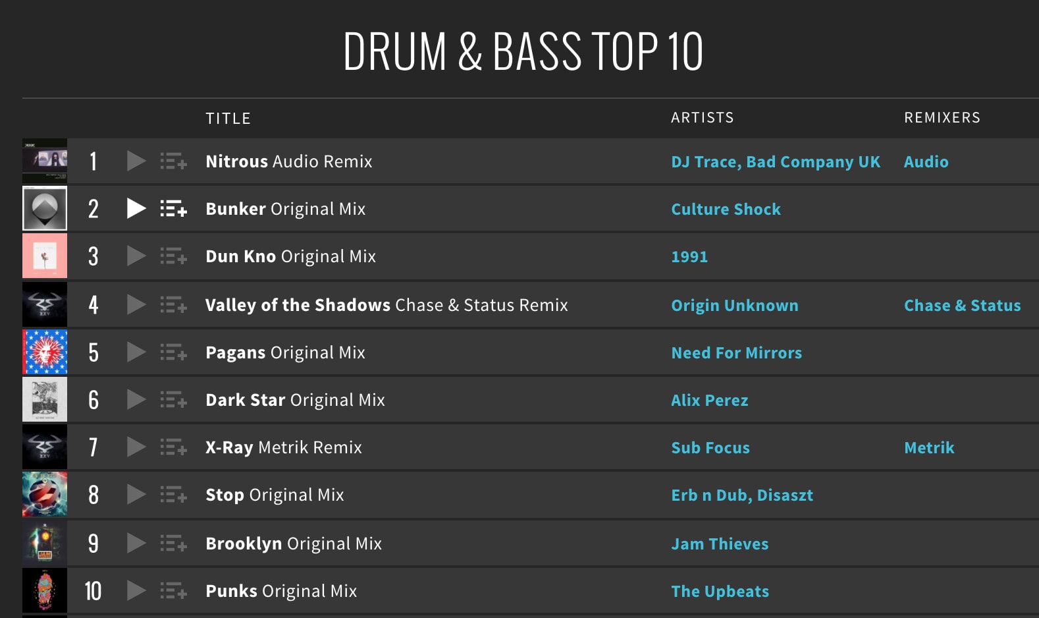The image size is (1039, 618).
Task: Sort tracks by the ARTISTS column
Action: 702,117
